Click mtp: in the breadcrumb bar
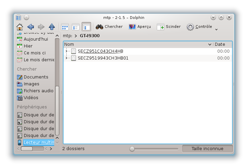This screenshot has height=168, width=248. click(68, 36)
